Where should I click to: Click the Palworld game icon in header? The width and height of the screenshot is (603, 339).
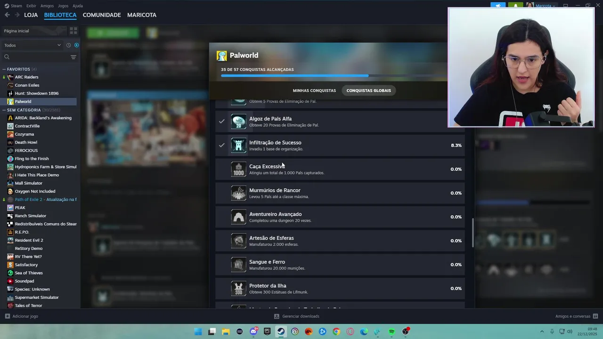pos(221,56)
